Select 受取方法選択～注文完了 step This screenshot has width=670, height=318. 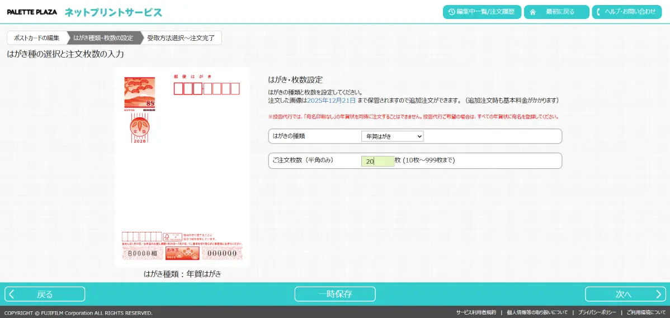pyautogui.click(x=181, y=38)
